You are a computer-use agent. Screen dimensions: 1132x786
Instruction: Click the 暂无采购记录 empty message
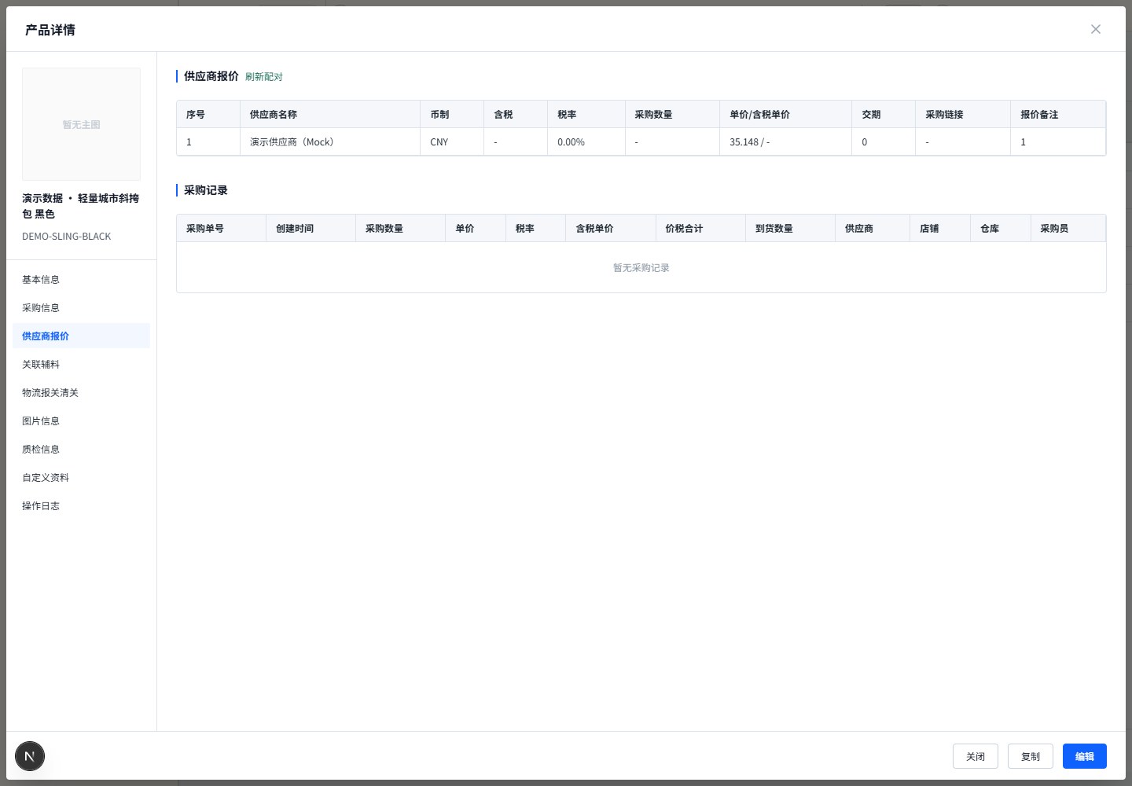coord(641,268)
